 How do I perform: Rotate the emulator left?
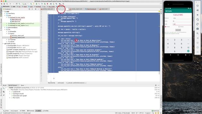[x=198, y=20]
